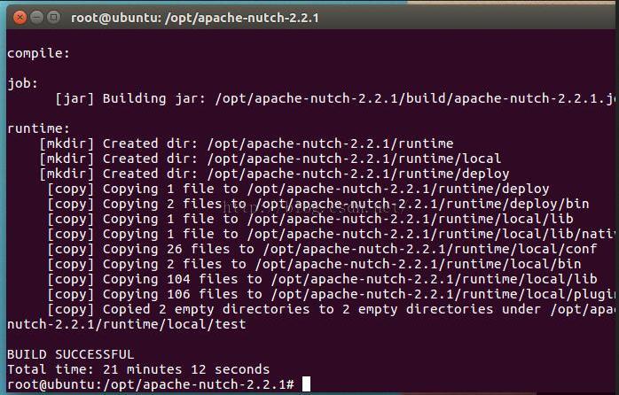Click the window title root@ubuntu: /opt/apache-nutch-2.2.1
Image resolution: width=619 pixels, height=395 pixels.
[x=194, y=18]
